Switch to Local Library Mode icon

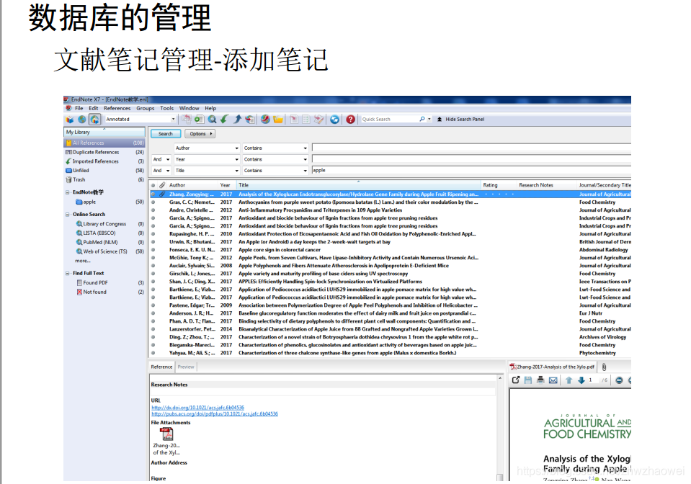70,120
